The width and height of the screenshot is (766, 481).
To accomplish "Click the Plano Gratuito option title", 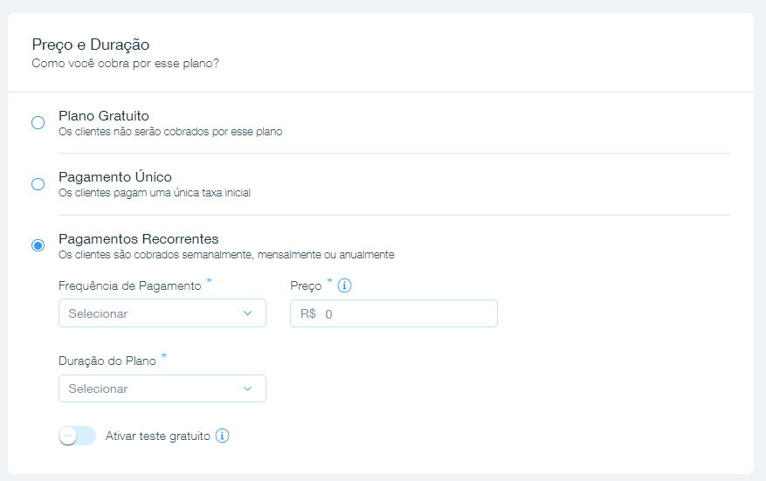I will [104, 116].
